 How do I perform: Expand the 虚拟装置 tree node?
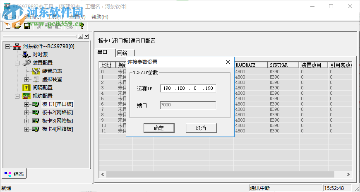pyautogui.click(x=26, y=79)
